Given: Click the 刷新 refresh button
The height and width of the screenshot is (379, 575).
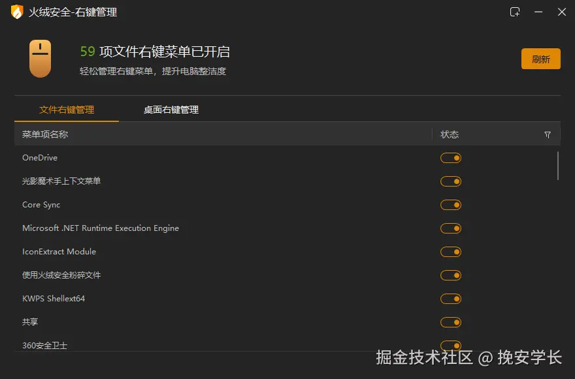Looking at the screenshot, I should click(541, 59).
